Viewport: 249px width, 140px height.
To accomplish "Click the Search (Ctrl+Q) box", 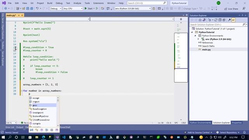I will click(x=147, y=3).
